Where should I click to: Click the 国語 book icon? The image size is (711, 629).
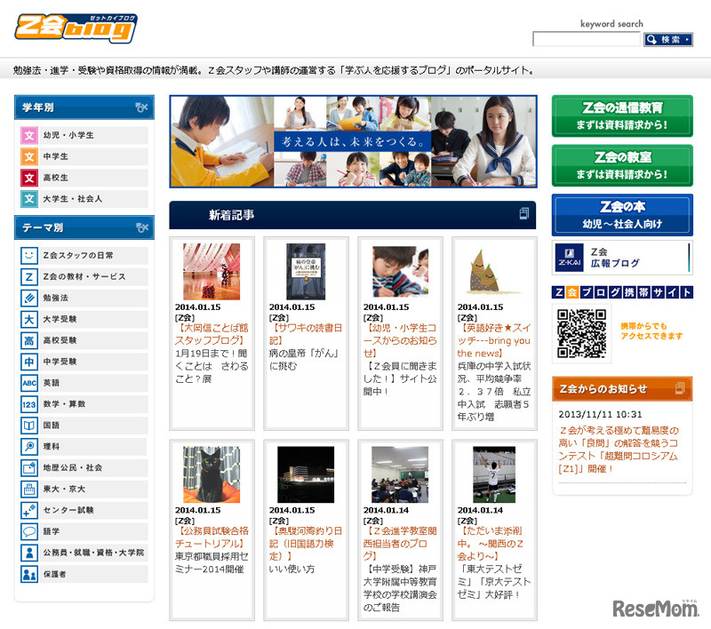point(29,426)
